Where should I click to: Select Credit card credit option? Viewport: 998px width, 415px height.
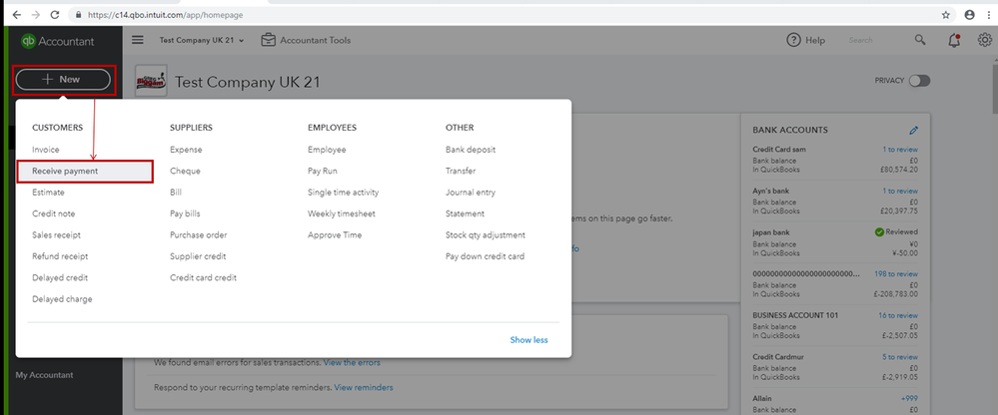(203, 277)
